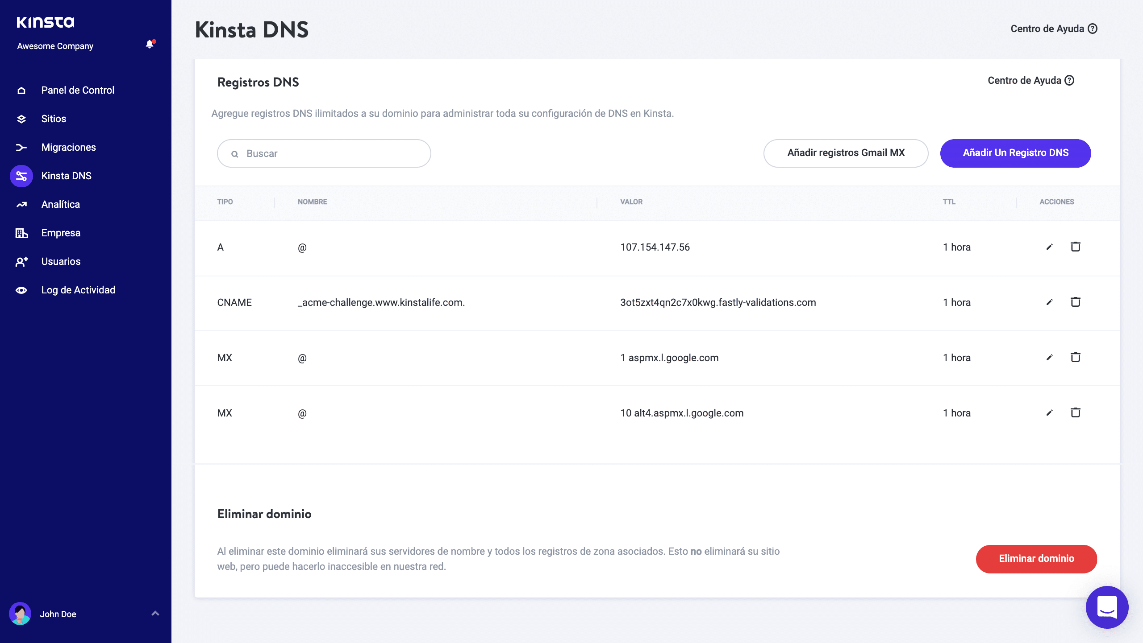This screenshot has height=643, width=1143.
Task: Collapse the John Doe user menu chevron
Action: point(155,614)
